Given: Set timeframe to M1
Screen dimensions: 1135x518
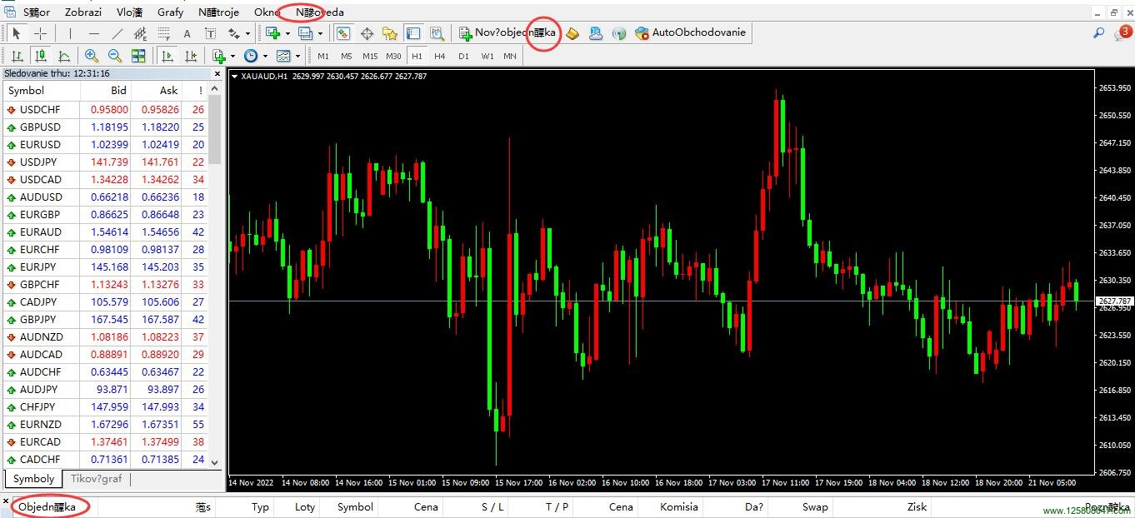Looking at the screenshot, I should coord(323,56).
